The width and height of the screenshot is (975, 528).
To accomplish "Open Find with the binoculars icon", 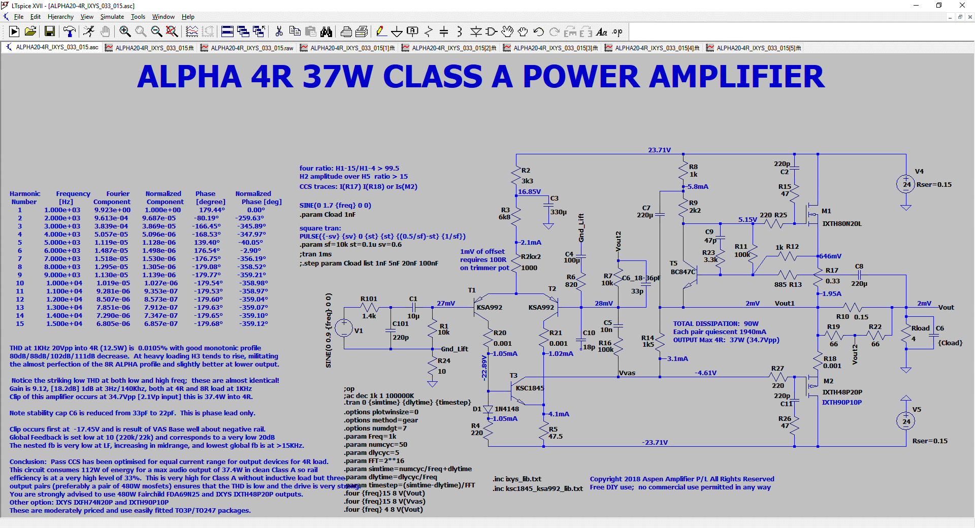I will point(326,32).
